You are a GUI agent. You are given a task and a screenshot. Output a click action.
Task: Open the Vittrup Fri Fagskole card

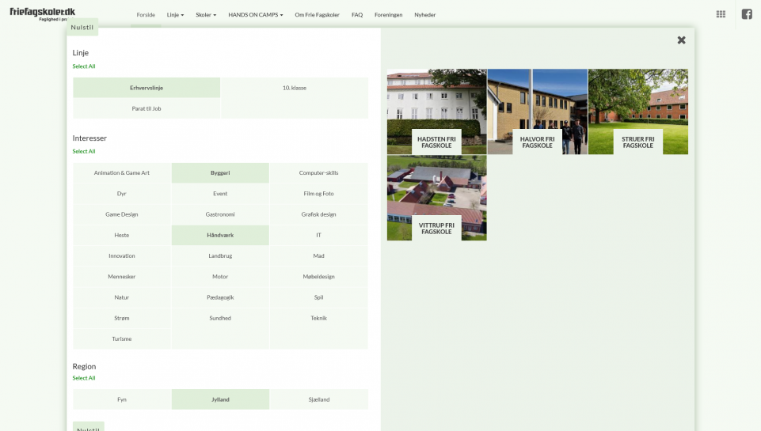tap(437, 198)
